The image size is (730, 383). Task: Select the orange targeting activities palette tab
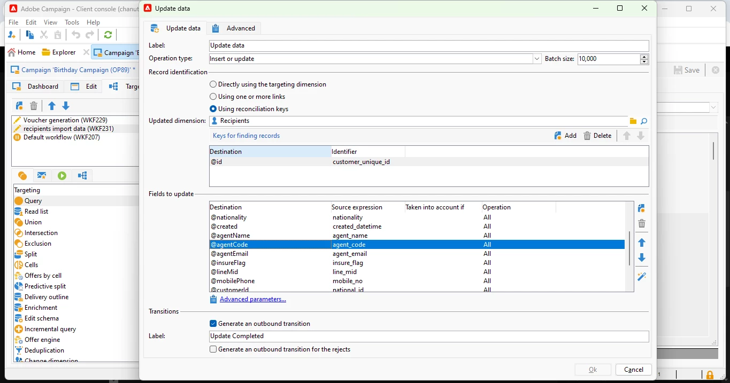coord(22,175)
